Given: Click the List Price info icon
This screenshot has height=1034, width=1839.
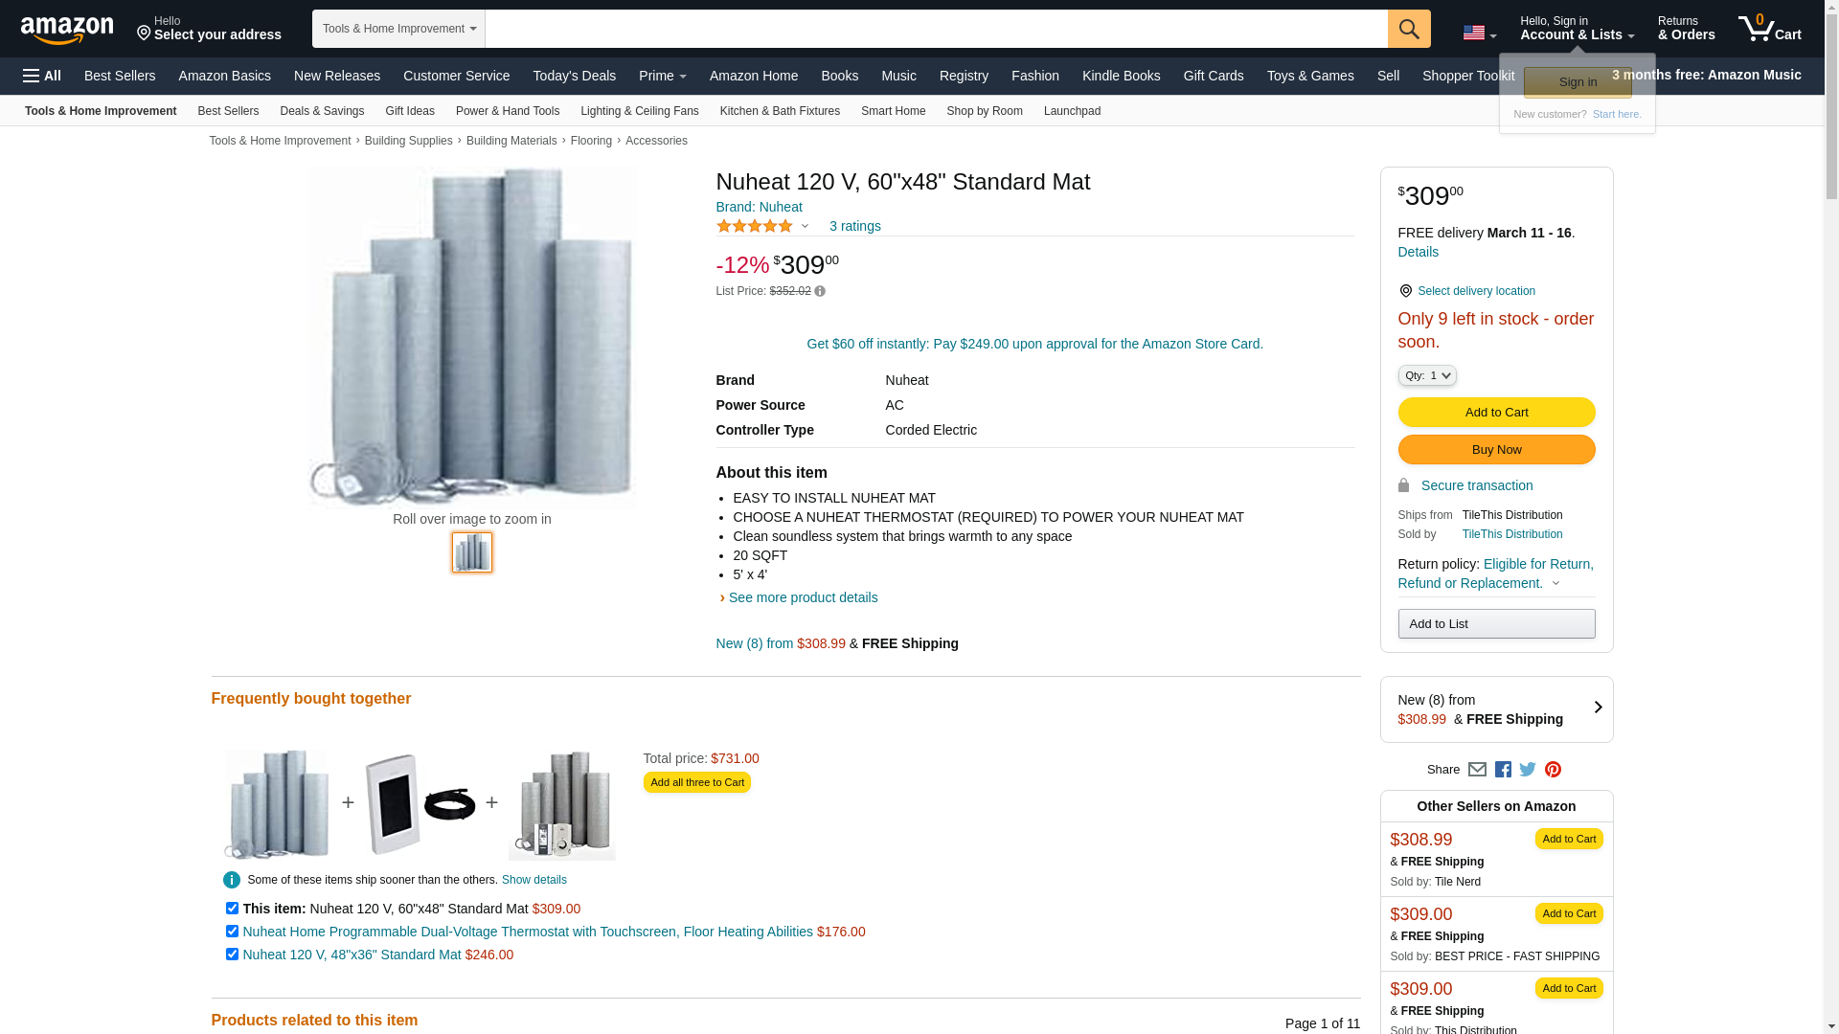Looking at the screenshot, I should click(820, 291).
